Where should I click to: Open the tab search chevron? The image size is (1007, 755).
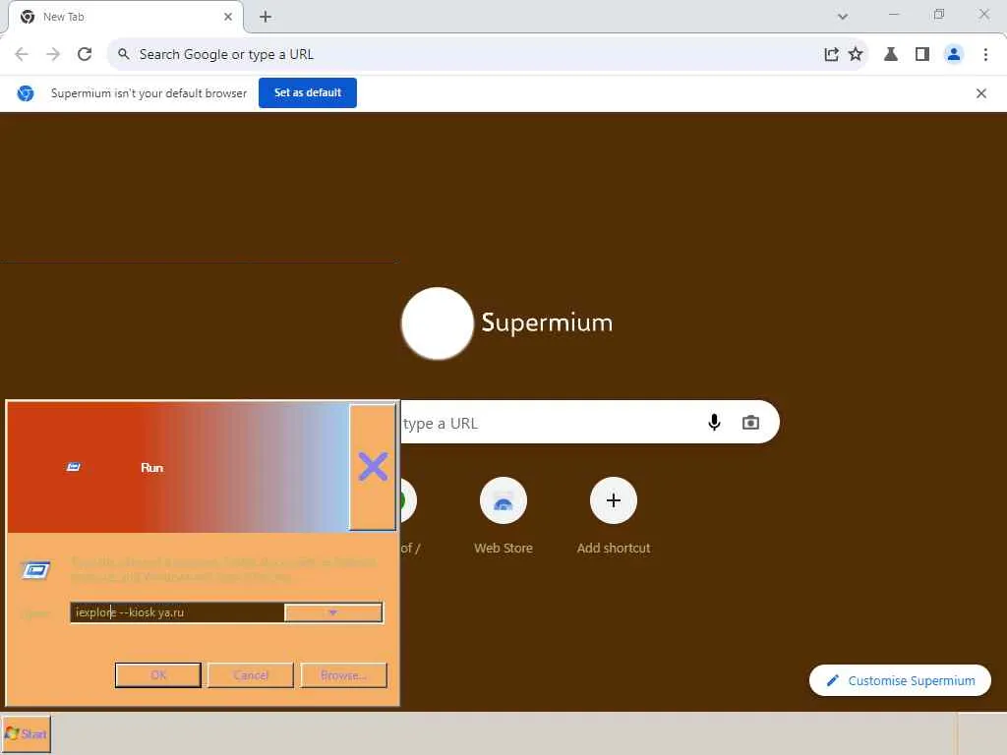click(x=843, y=17)
